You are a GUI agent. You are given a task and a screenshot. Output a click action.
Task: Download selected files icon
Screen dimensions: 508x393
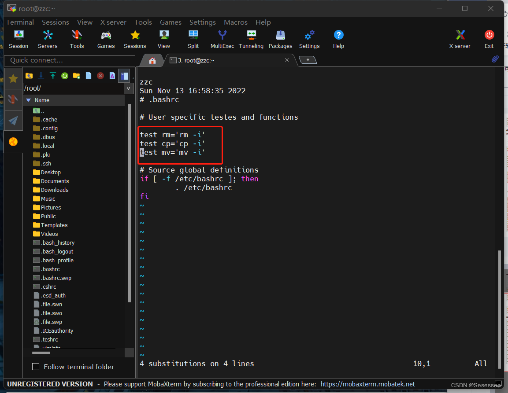click(41, 76)
